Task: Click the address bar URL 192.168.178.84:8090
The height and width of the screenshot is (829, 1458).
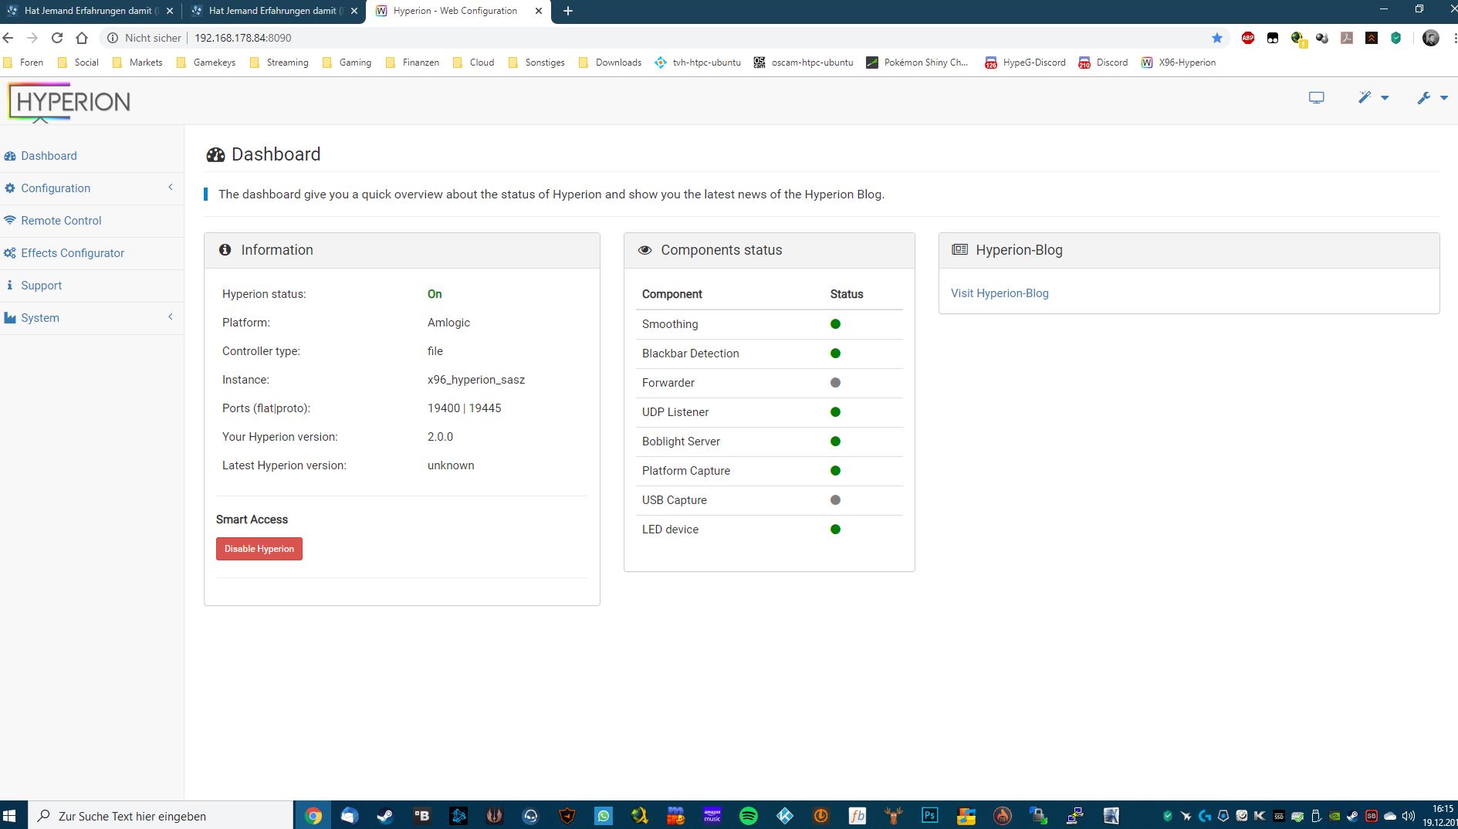Action: 243,38
